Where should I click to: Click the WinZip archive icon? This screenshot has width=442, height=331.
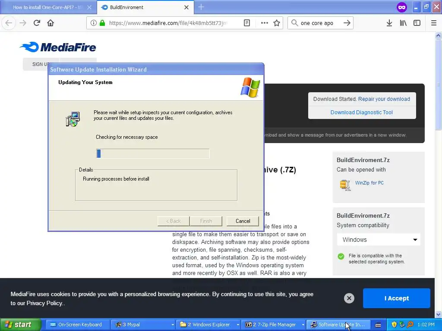(x=345, y=185)
